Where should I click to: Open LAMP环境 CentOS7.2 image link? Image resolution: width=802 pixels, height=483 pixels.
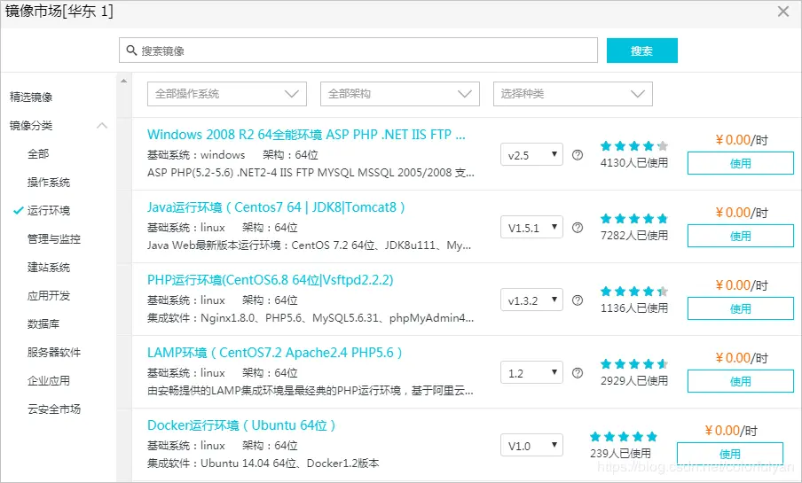pyautogui.click(x=275, y=353)
